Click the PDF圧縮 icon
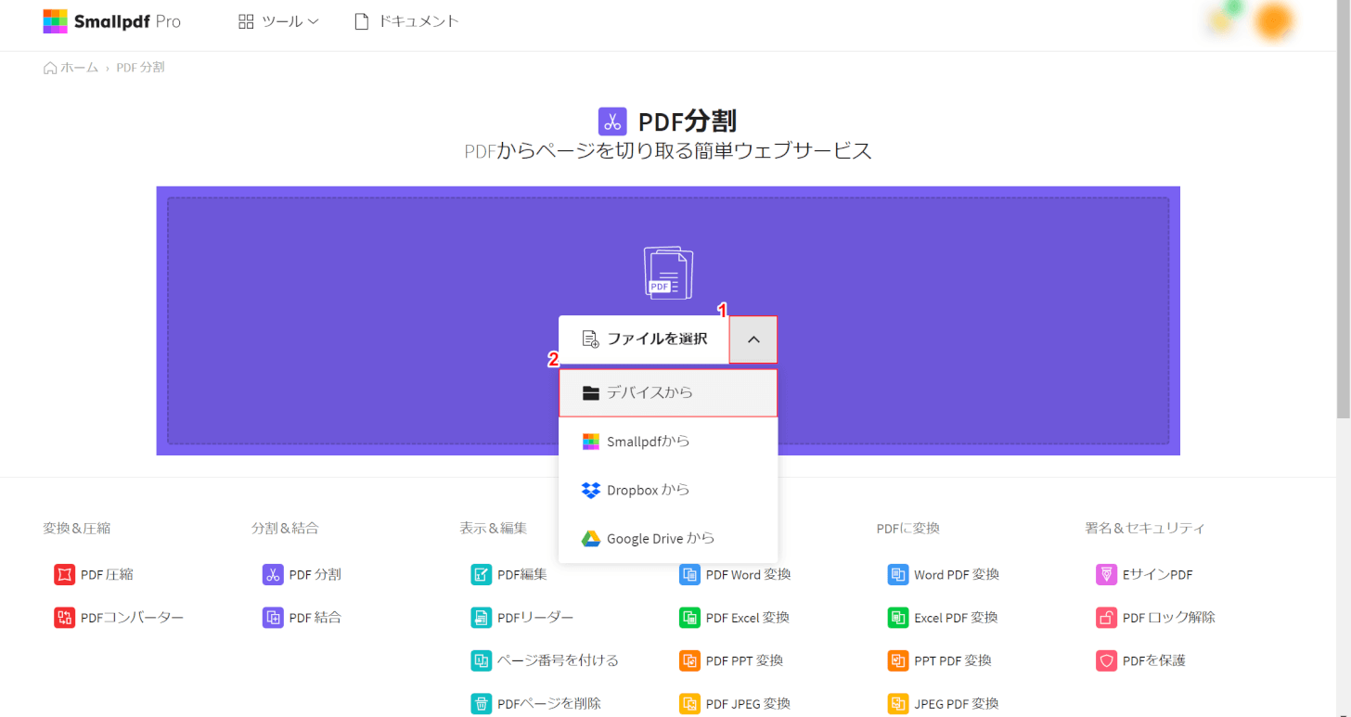 pos(64,574)
